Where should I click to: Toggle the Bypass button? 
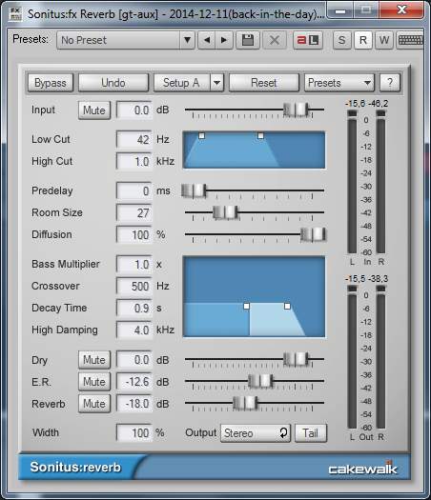pos(51,83)
